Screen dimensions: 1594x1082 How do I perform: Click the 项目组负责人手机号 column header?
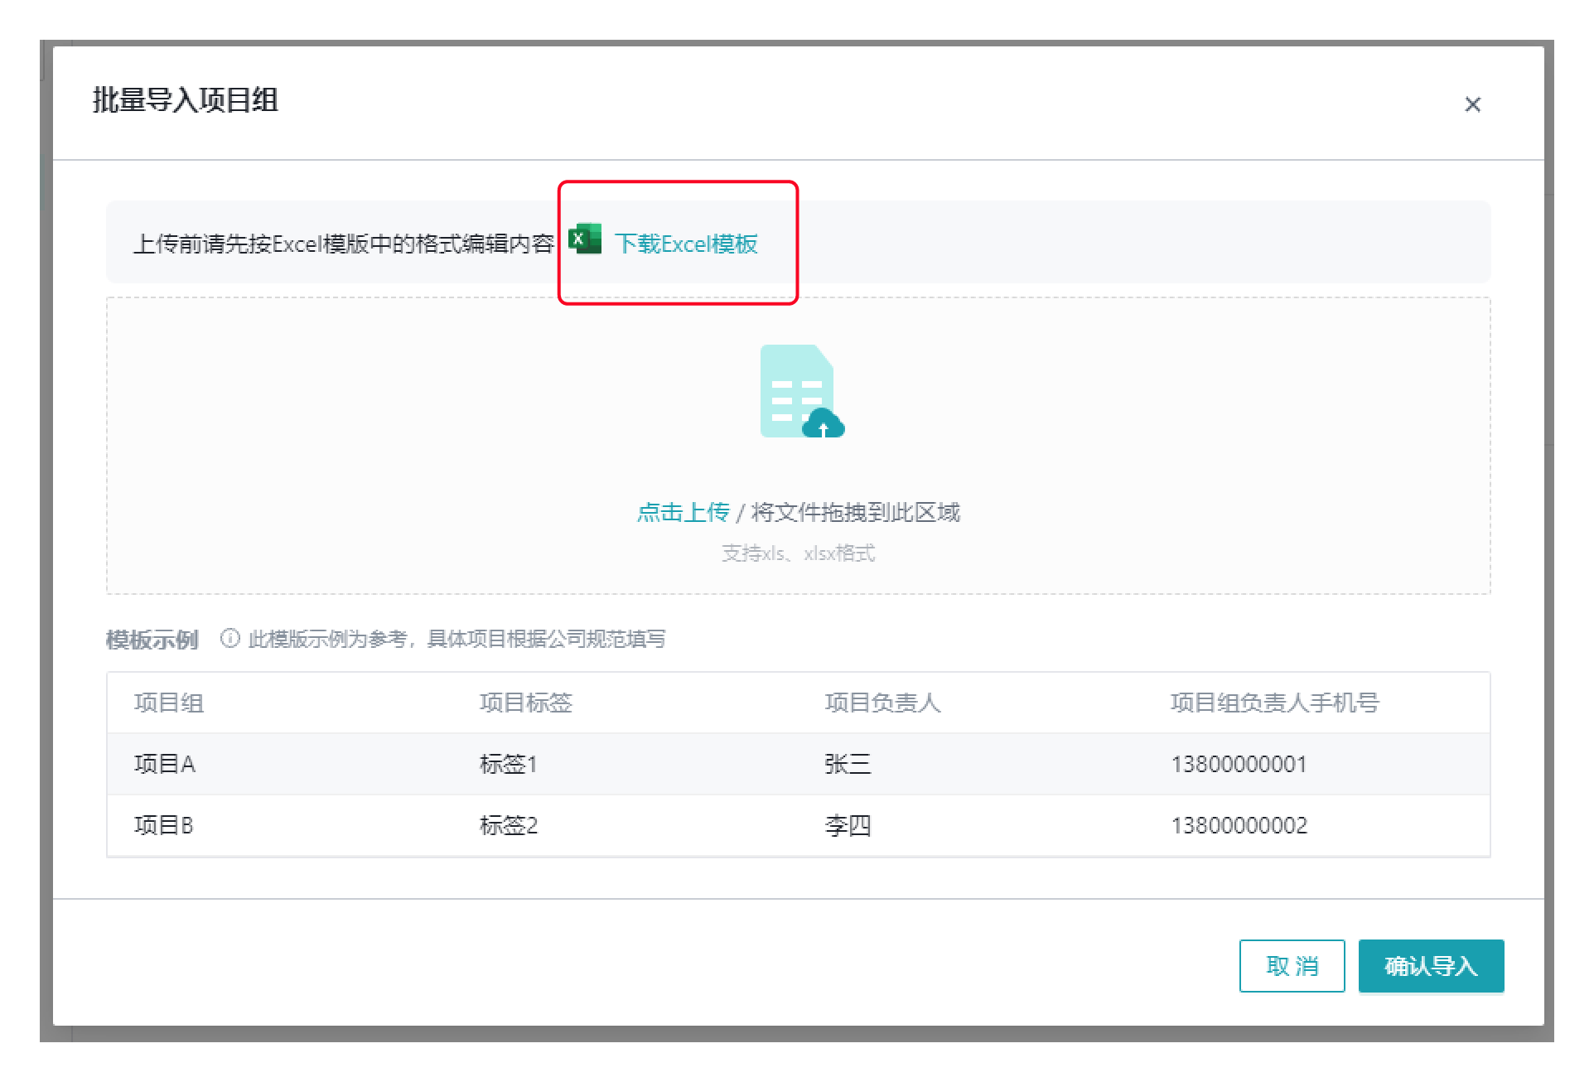point(1274,703)
